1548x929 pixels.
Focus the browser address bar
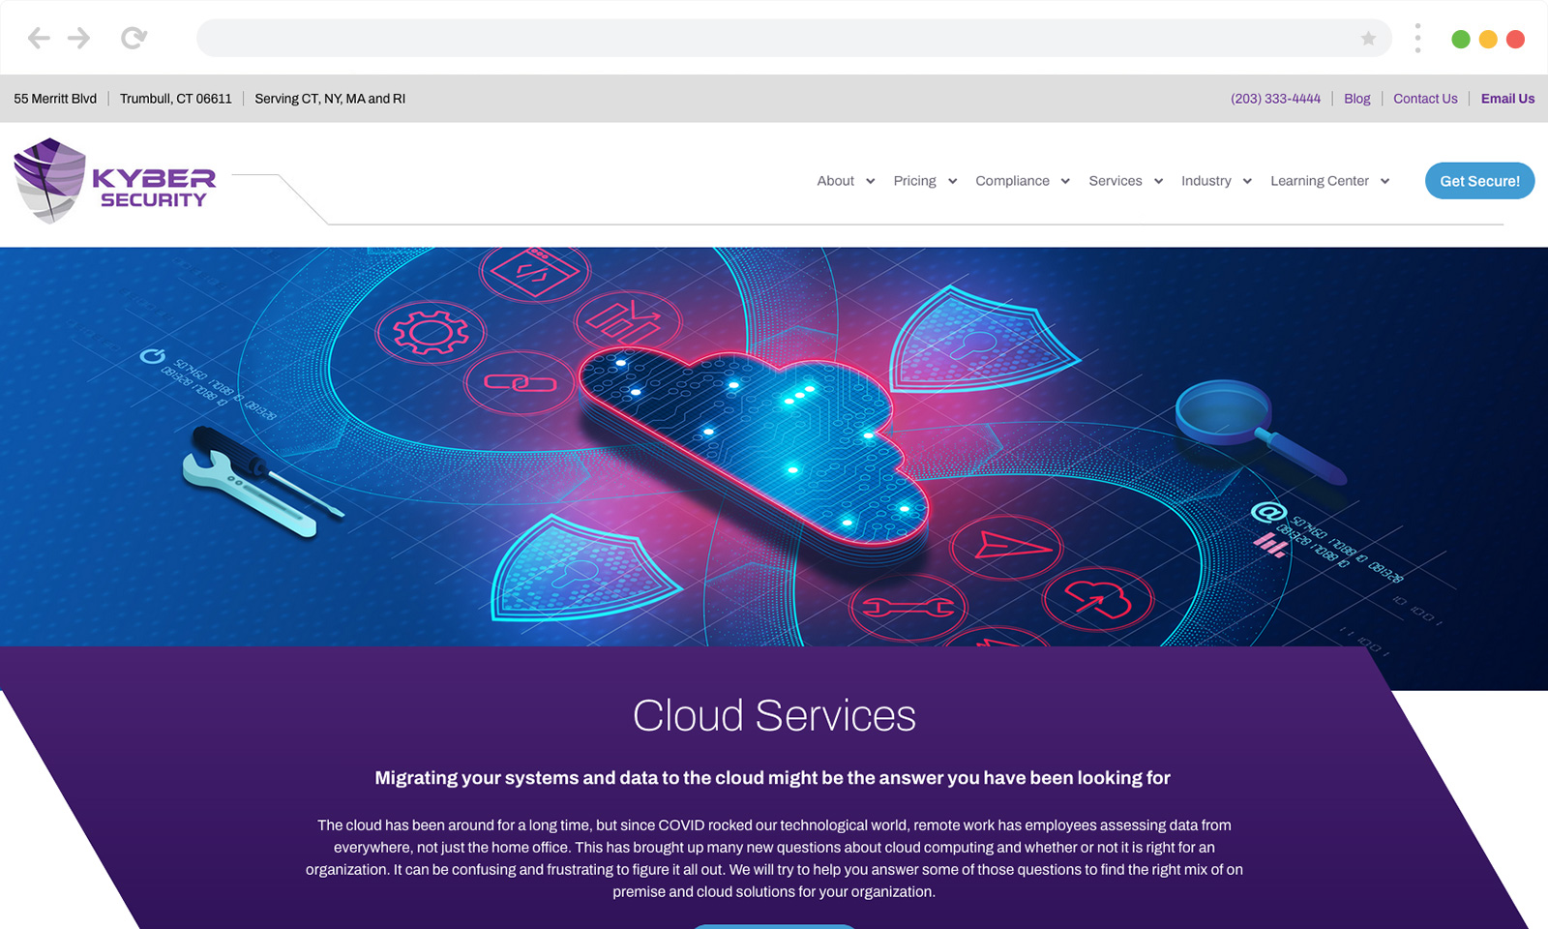point(774,39)
